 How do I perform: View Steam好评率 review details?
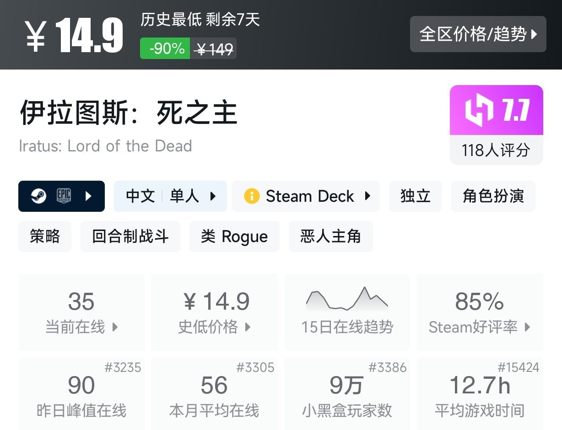pos(479,312)
